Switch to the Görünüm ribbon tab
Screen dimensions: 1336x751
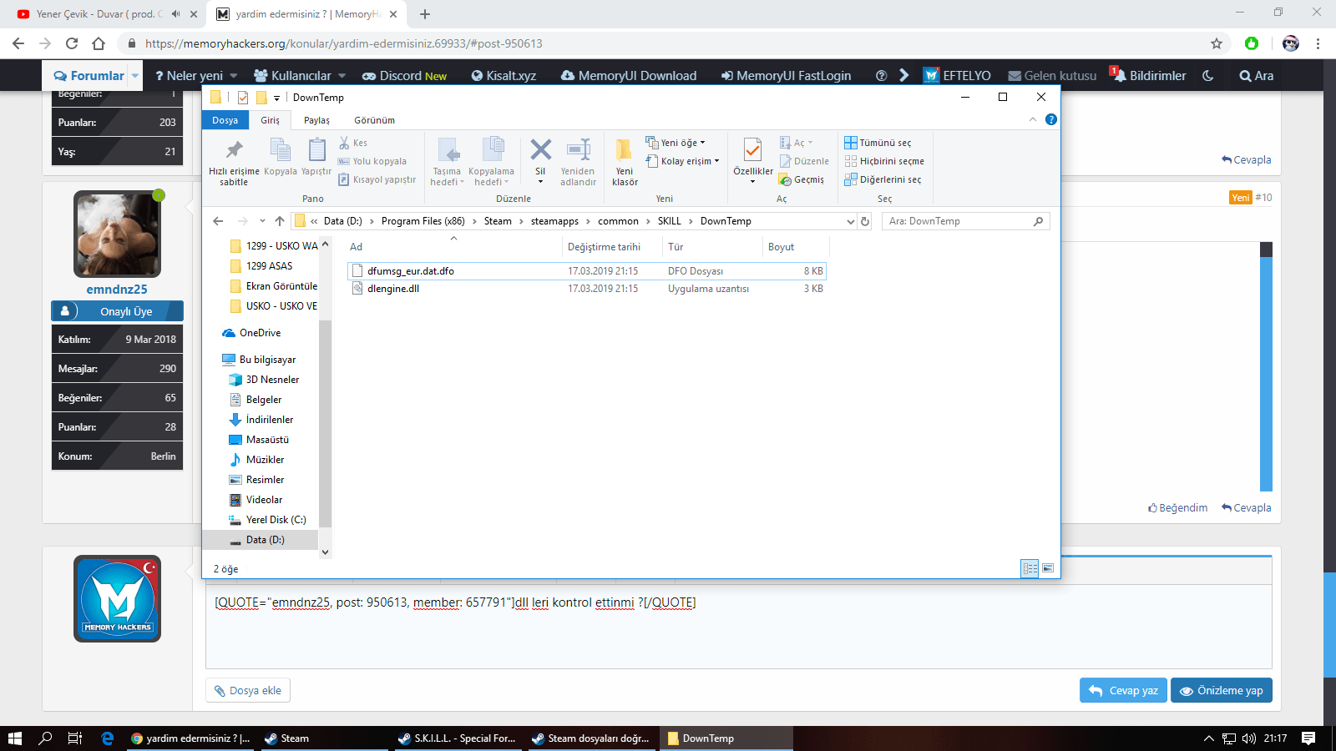[374, 120]
